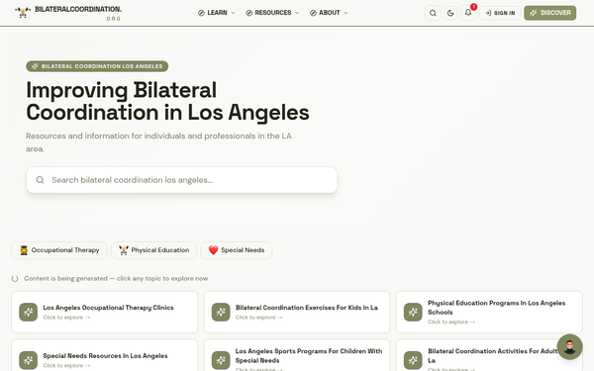Select the Special Needs category chip
The height and width of the screenshot is (371, 594).
(237, 250)
